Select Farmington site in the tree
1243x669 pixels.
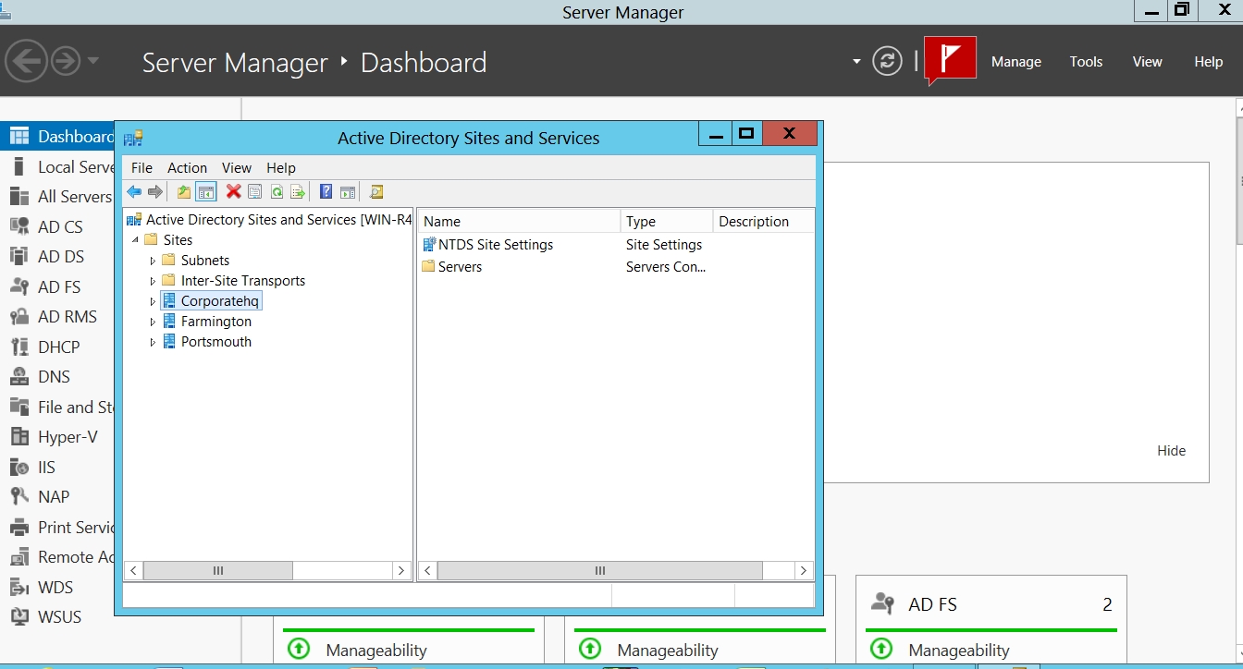pyautogui.click(x=216, y=322)
